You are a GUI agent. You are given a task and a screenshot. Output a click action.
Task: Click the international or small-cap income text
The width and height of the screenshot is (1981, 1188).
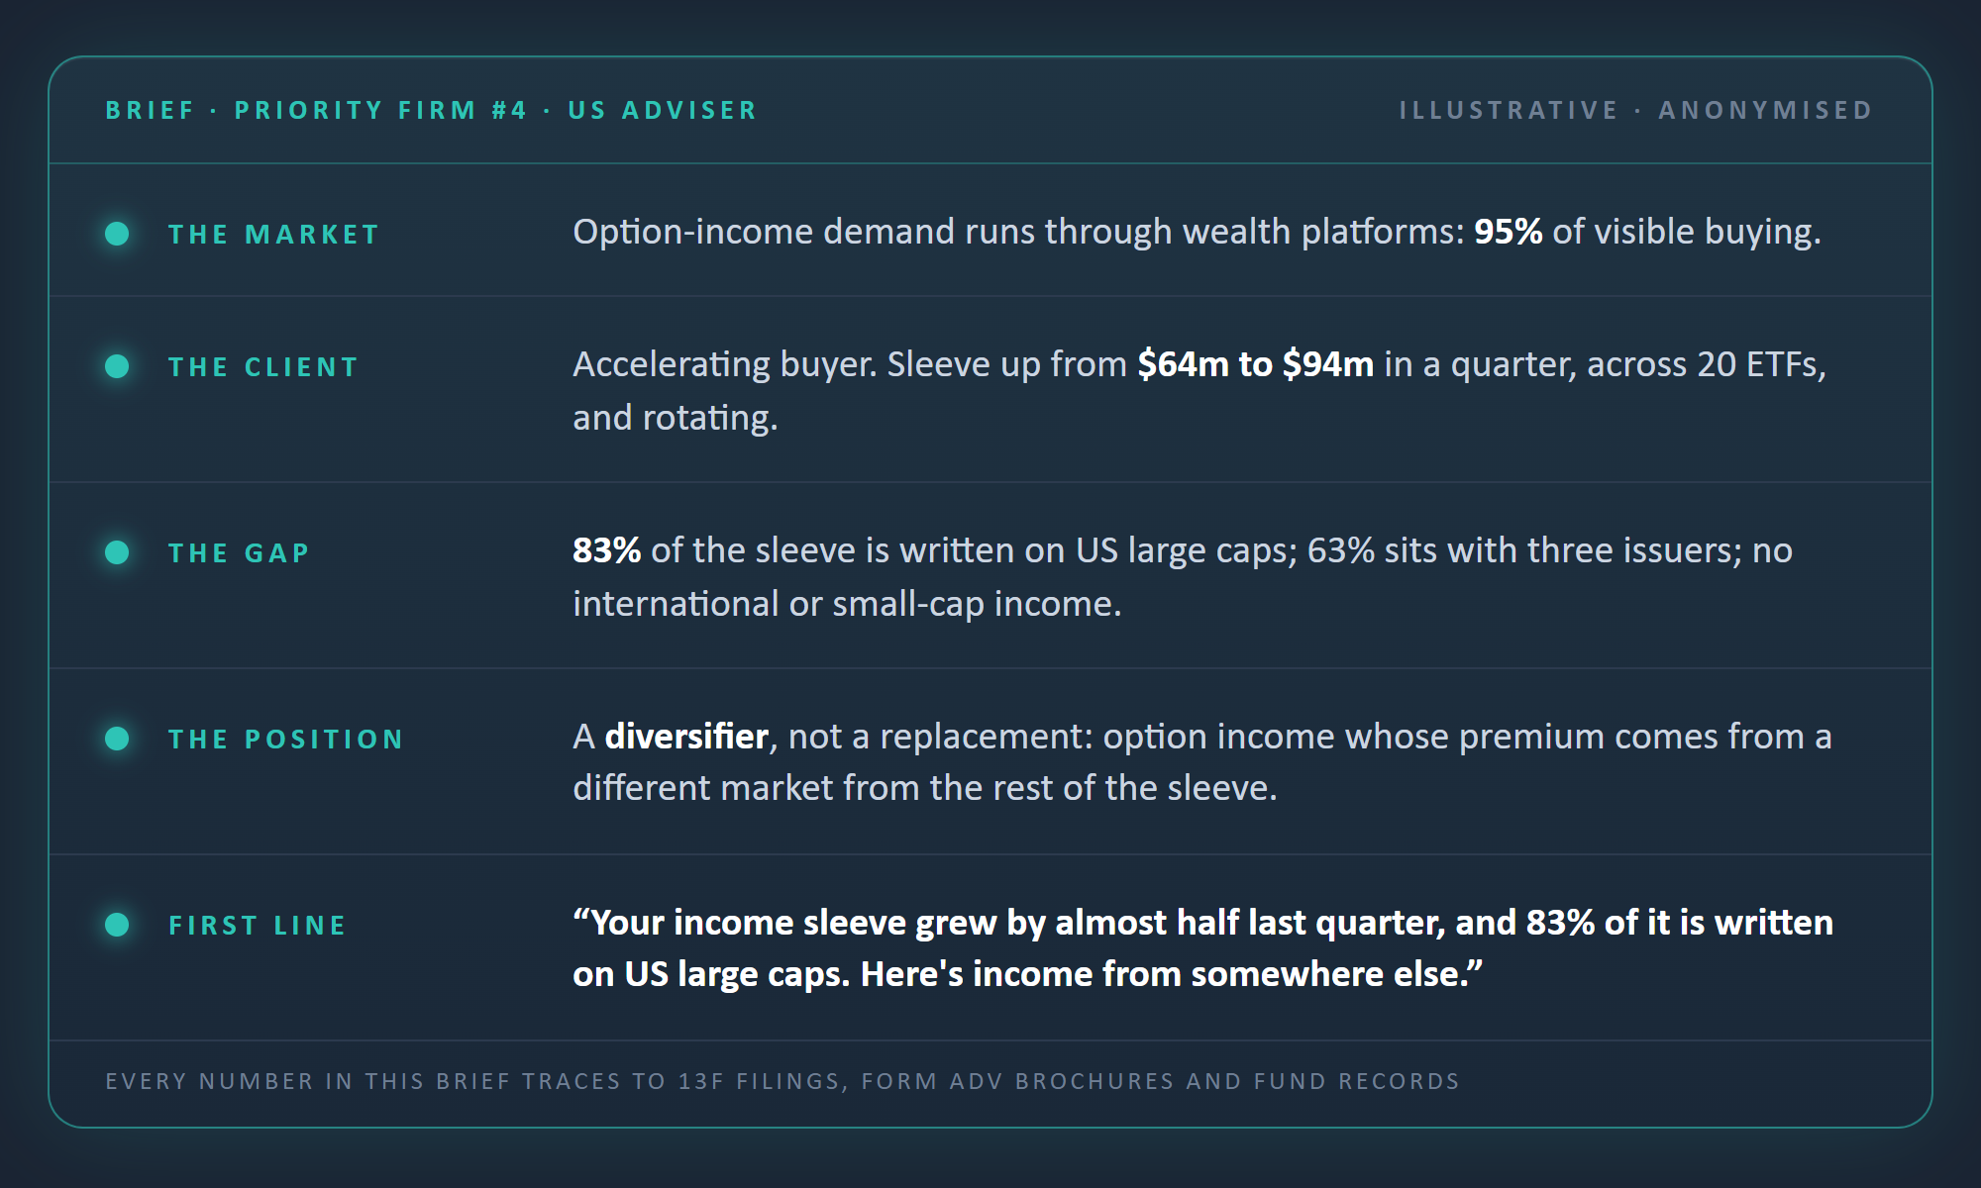847,604
